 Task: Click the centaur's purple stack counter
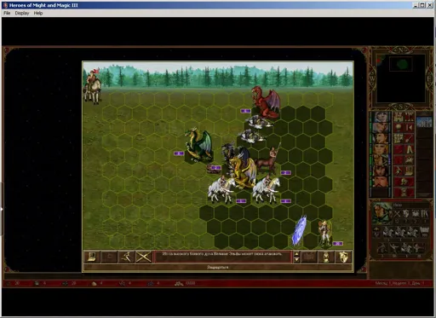(x=286, y=172)
